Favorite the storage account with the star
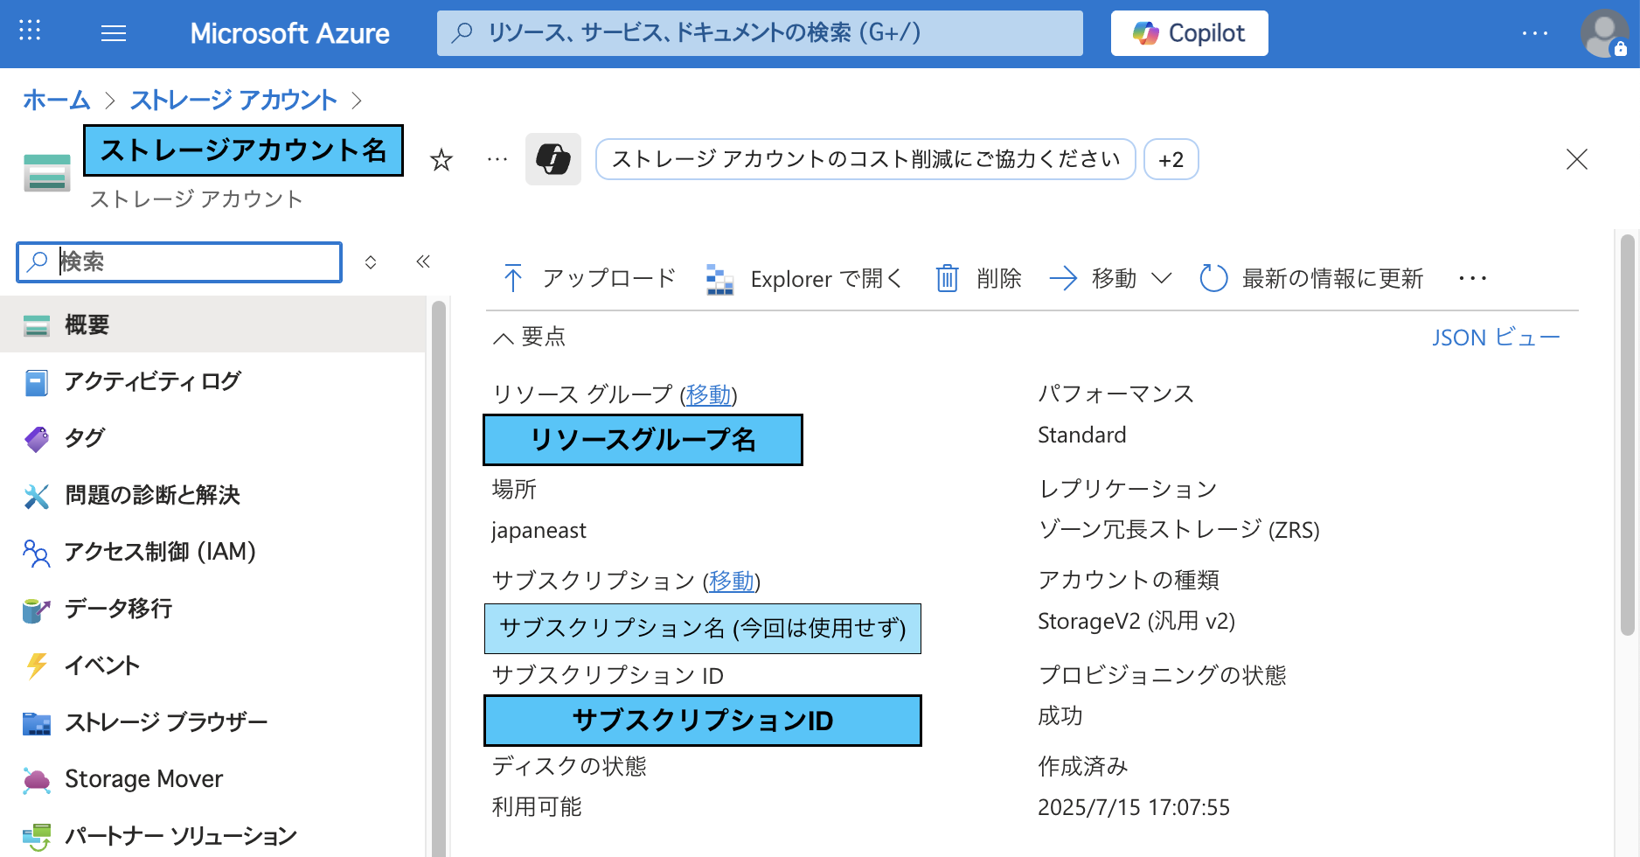Screen dimensions: 1640x857 [441, 160]
